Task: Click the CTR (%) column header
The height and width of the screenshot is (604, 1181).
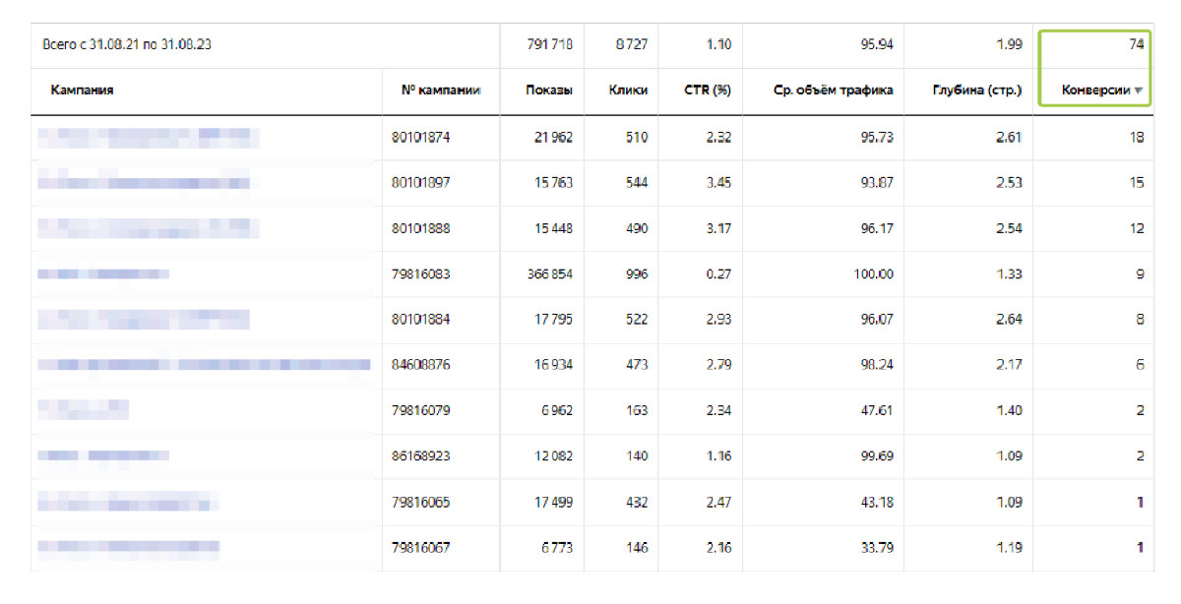Action: click(707, 91)
